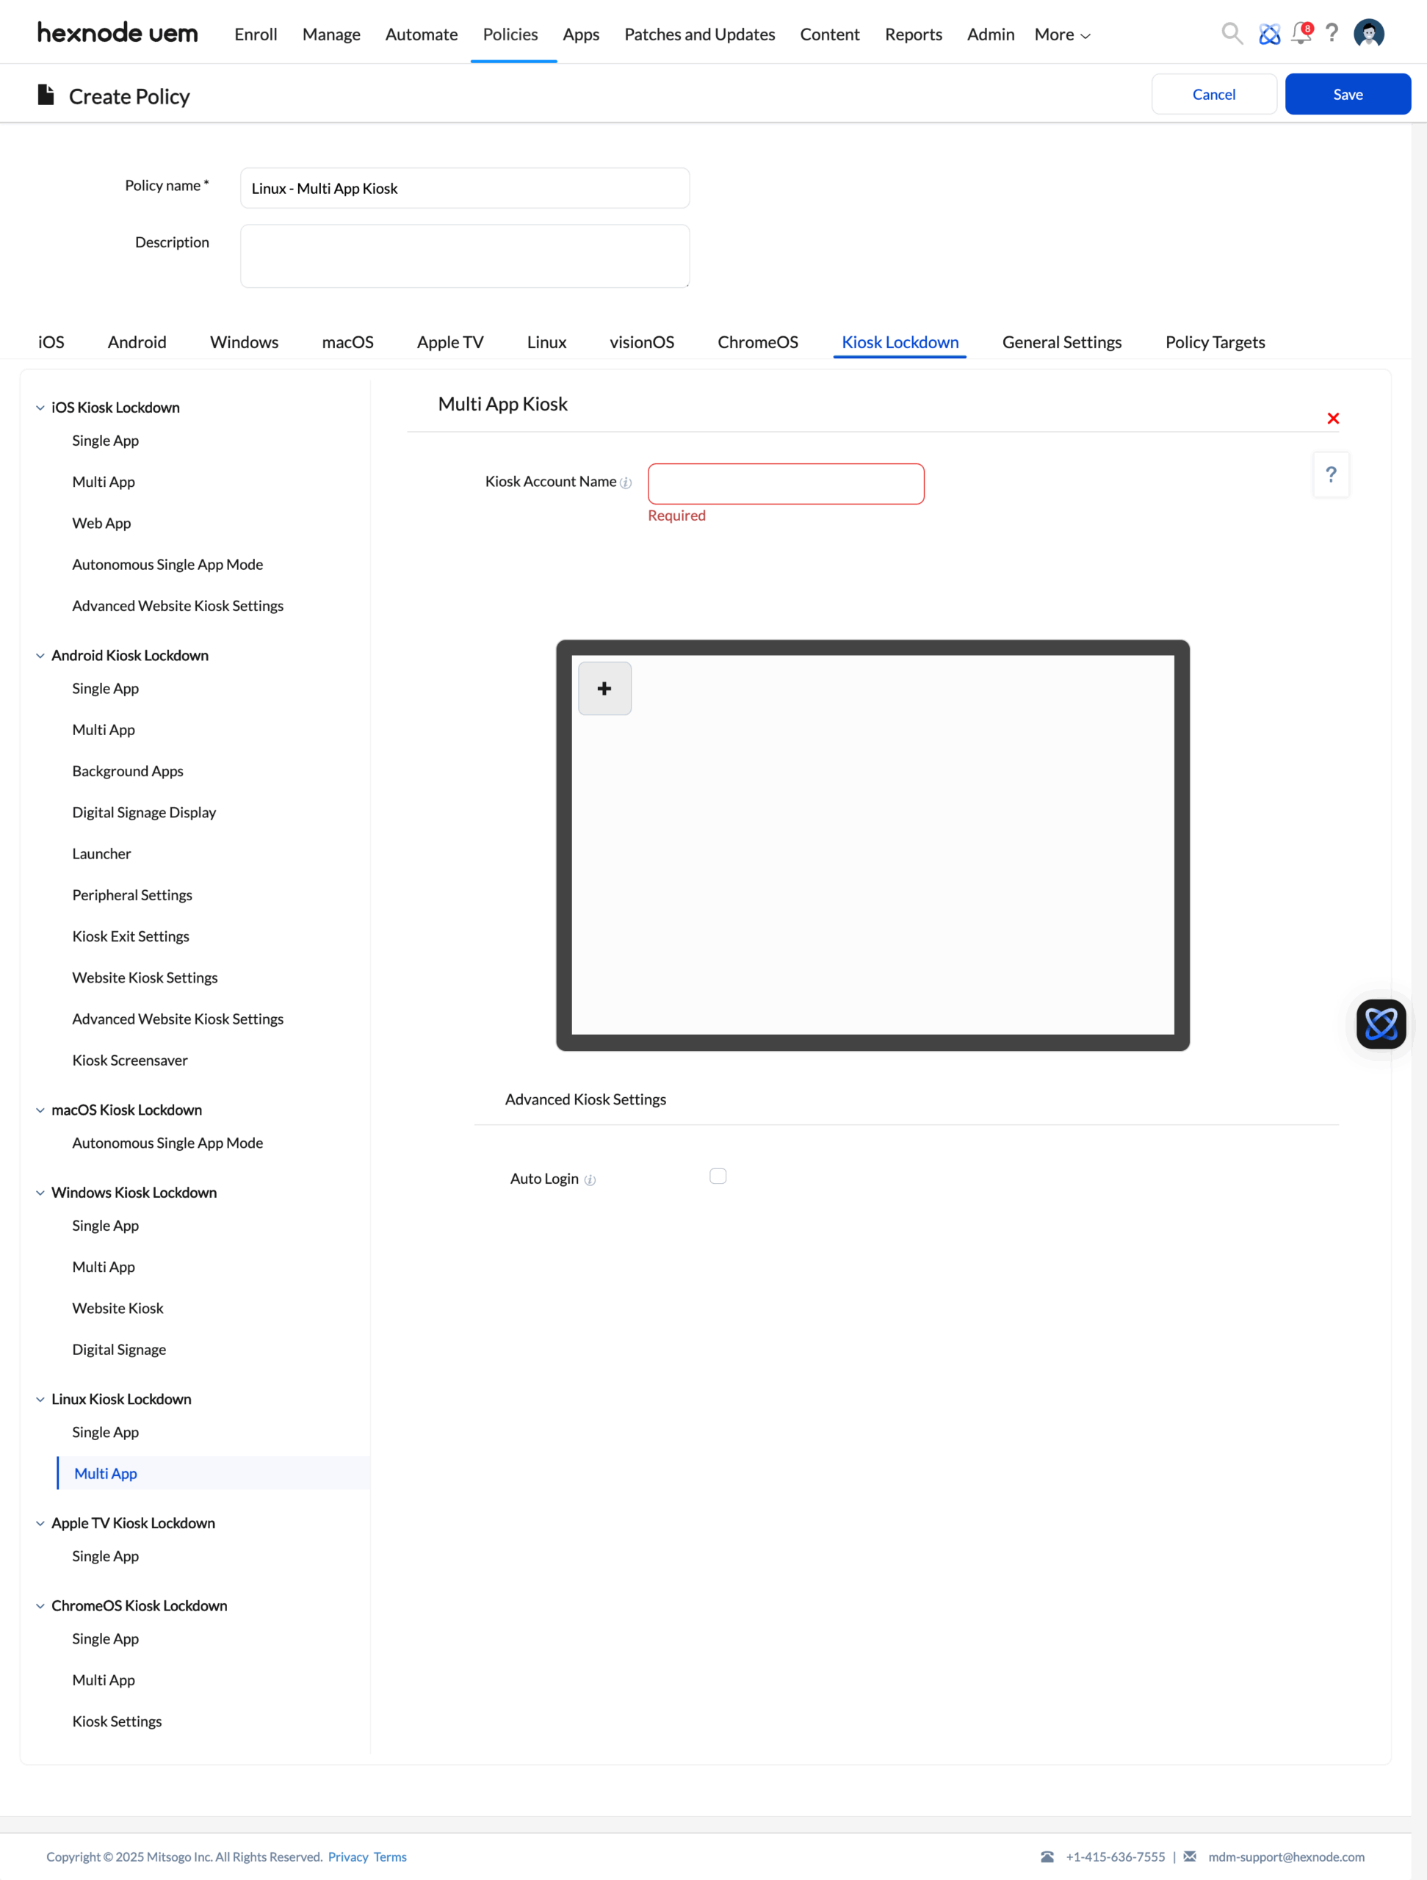
Task: Open the Automate menu
Action: point(422,34)
